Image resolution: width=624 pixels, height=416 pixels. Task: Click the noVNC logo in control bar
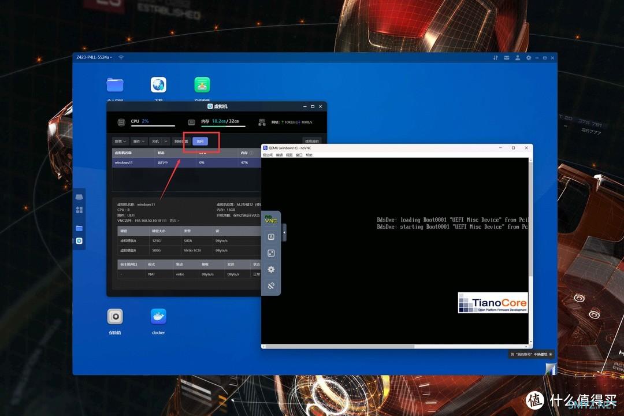271,220
